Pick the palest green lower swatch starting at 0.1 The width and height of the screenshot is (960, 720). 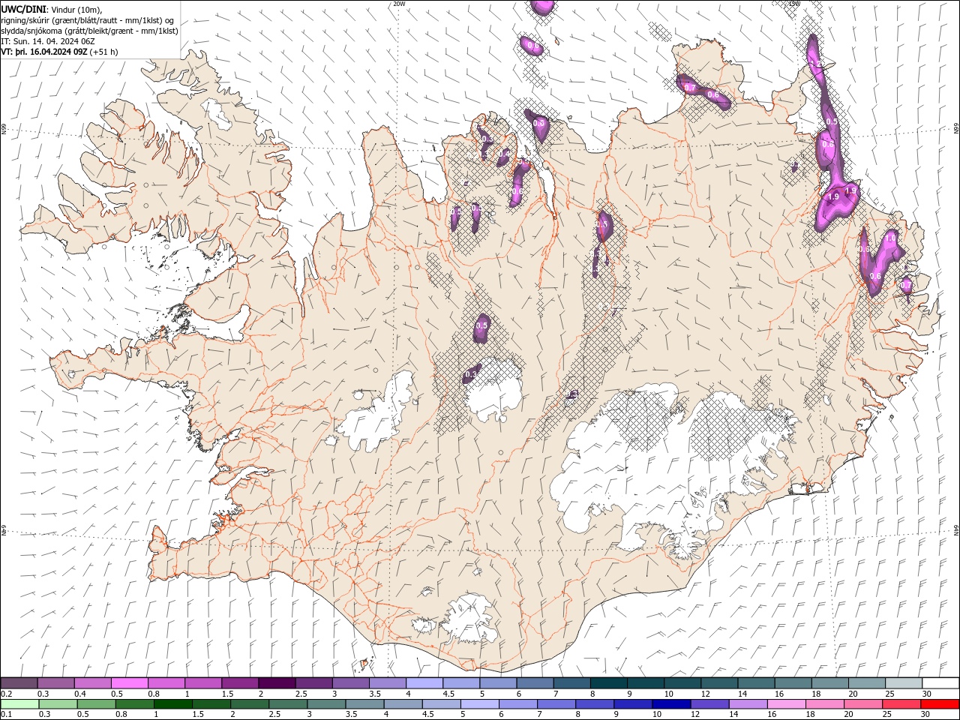(x=19, y=704)
